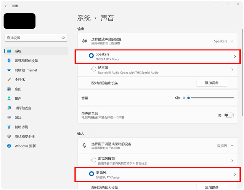
Task: Click the 声音 page title
Action: point(107,18)
